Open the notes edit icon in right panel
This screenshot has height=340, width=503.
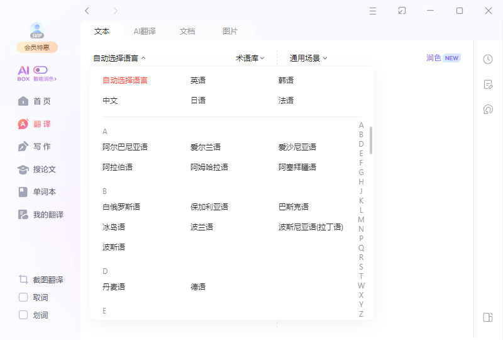[x=488, y=84]
